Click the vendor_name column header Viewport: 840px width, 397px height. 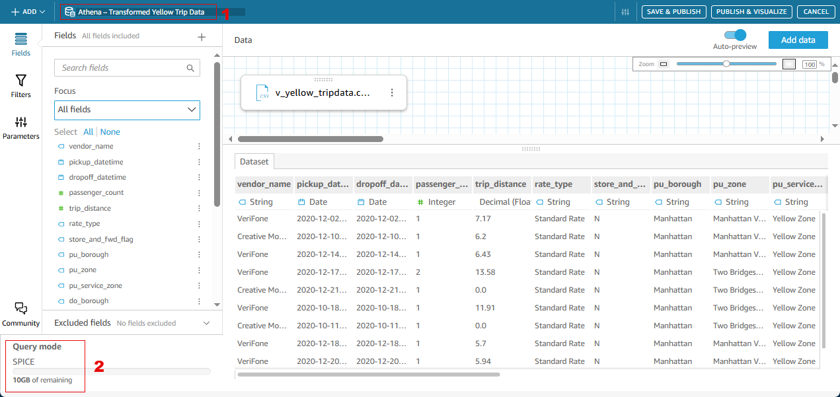pyautogui.click(x=264, y=184)
